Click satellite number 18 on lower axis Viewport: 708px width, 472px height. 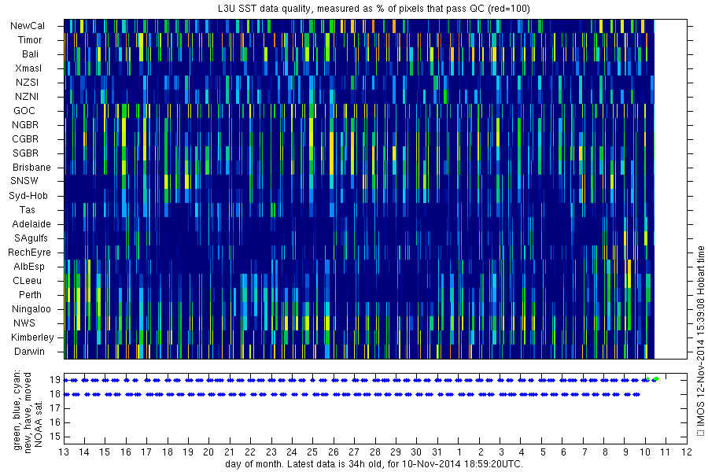[x=55, y=394]
